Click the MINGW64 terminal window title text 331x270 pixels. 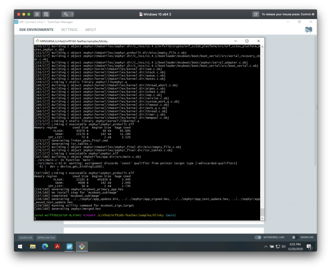(74, 41)
